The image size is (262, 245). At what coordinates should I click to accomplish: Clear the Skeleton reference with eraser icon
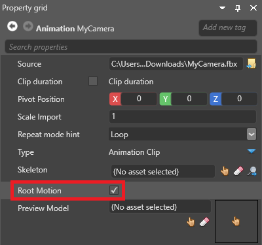coord(238,171)
